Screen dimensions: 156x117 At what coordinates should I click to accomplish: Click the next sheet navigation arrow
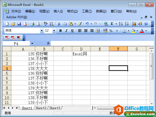point(13,108)
